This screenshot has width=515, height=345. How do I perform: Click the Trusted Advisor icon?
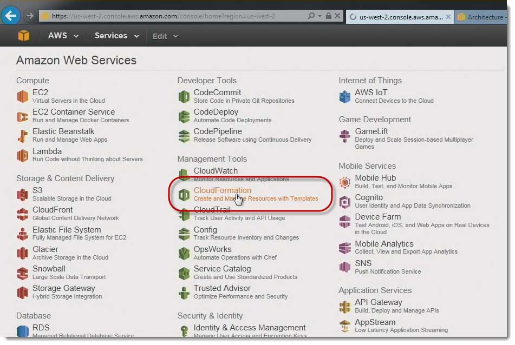coord(184,293)
